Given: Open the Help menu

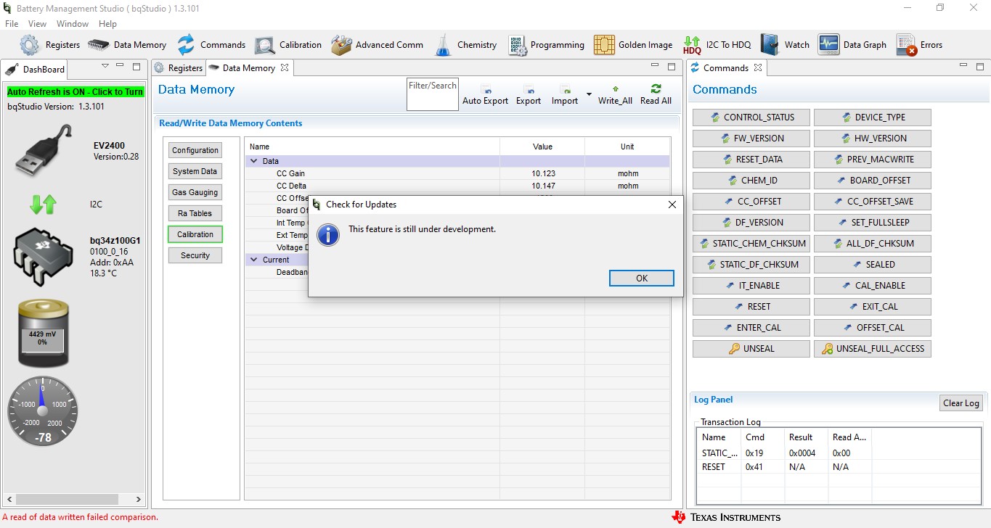Looking at the screenshot, I should [x=107, y=24].
